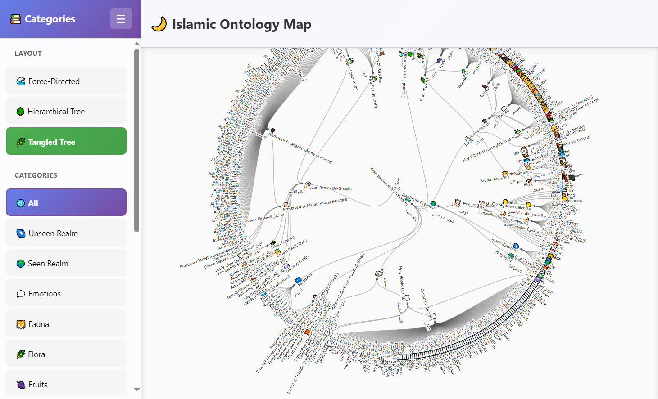Click the clock icon on the Time node
The width and height of the screenshot is (658, 399).
458,202
